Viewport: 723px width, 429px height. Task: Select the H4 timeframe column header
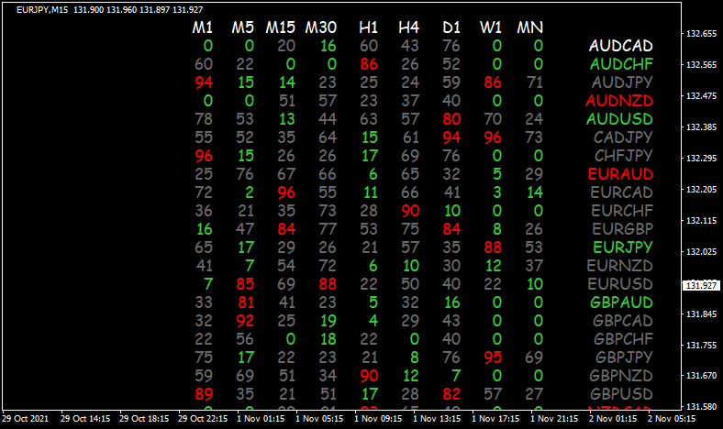[409, 27]
